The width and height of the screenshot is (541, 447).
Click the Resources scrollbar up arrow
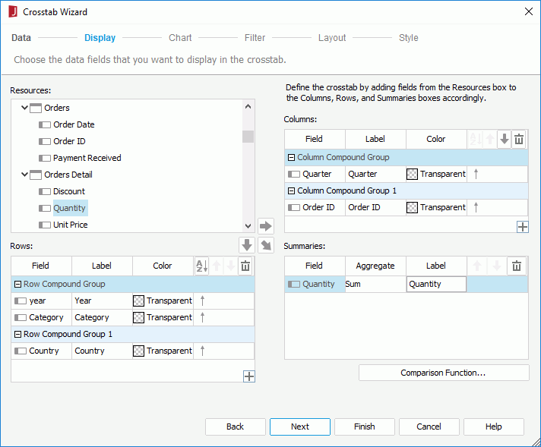[248, 106]
